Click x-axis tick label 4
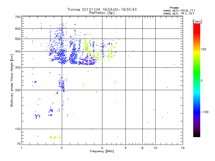 (x=102, y=148)
